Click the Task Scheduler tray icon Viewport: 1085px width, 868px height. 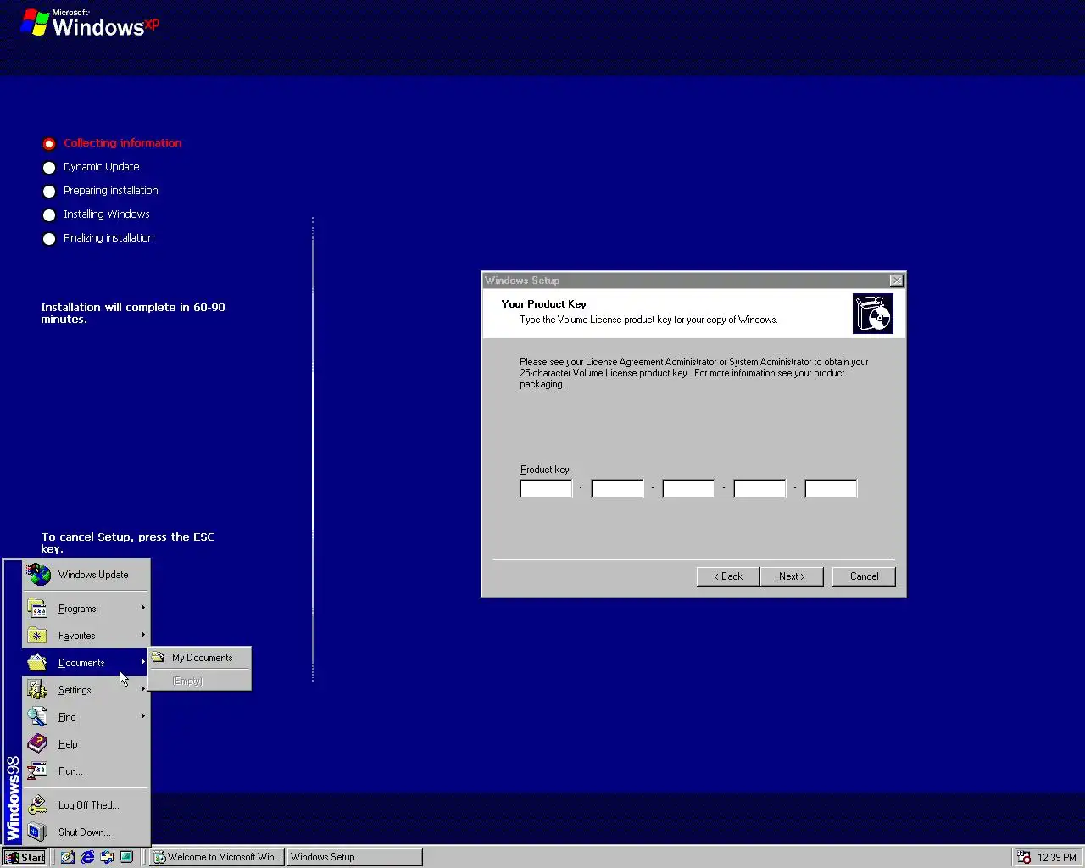click(x=1024, y=857)
